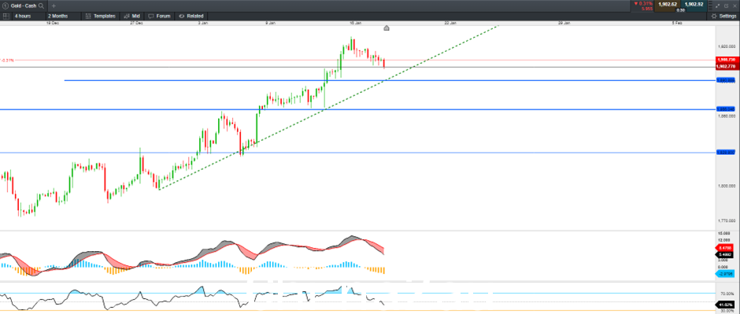Image resolution: width=740 pixels, height=314 pixels.
Task: Open the Forum panel
Action: pos(160,16)
